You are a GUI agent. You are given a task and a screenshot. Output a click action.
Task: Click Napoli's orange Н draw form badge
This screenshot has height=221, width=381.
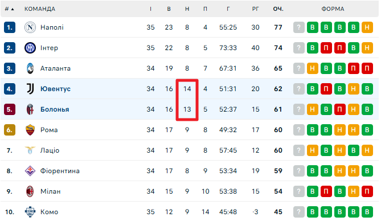tap(367, 27)
